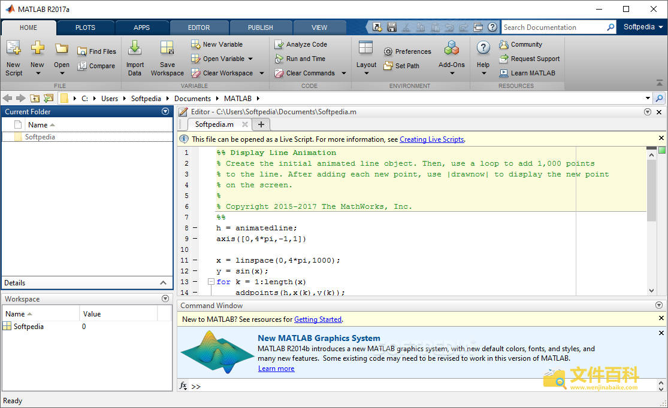This screenshot has height=408, width=668.
Task: Add a new editor tab
Action: [x=261, y=124]
